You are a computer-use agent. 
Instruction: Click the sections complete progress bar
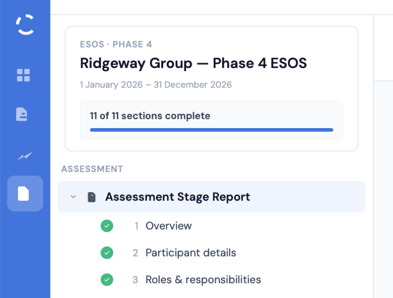pos(212,130)
